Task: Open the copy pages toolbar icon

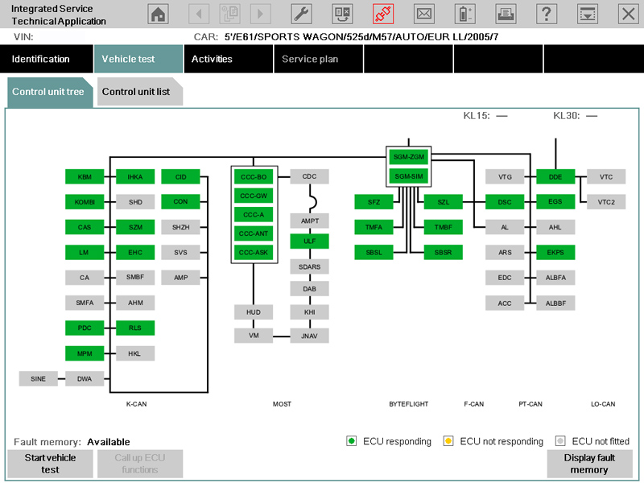Action: point(229,14)
